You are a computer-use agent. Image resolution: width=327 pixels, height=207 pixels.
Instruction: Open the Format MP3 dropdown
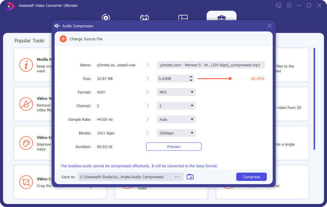176,92
